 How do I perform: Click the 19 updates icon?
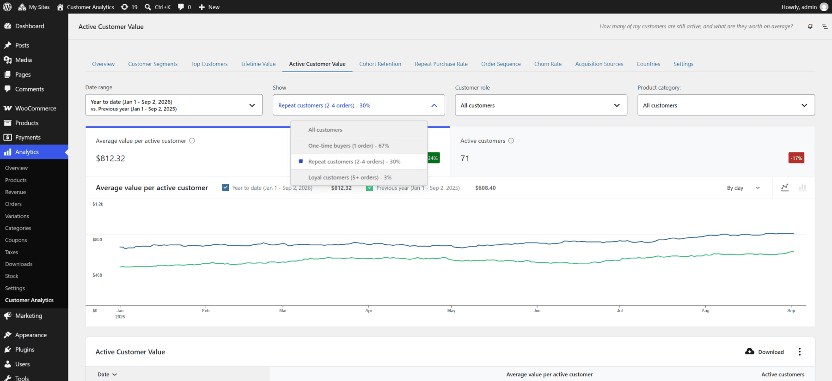click(x=129, y=7)
